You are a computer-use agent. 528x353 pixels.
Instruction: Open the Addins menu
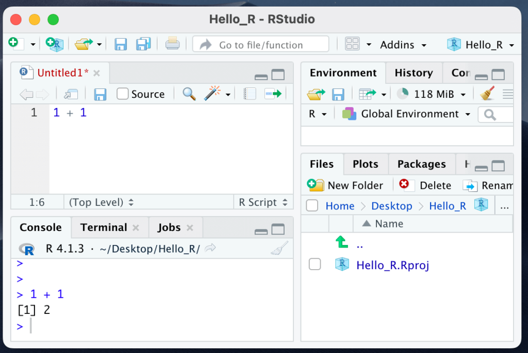point(403,45)
